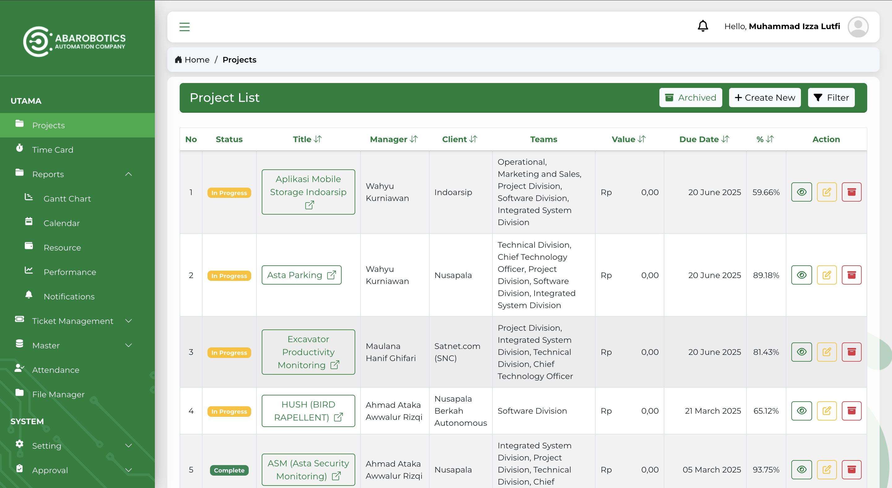Open the ASM (Asta Security Monitoring) title link
892x488 pixels.
[308, 470]
